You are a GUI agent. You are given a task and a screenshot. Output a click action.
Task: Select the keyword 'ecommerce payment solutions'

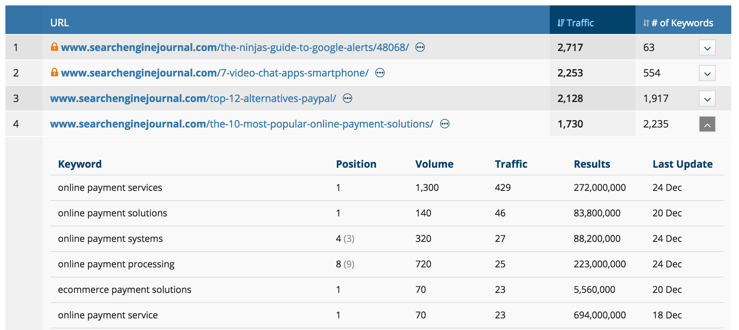pos(125,290)
